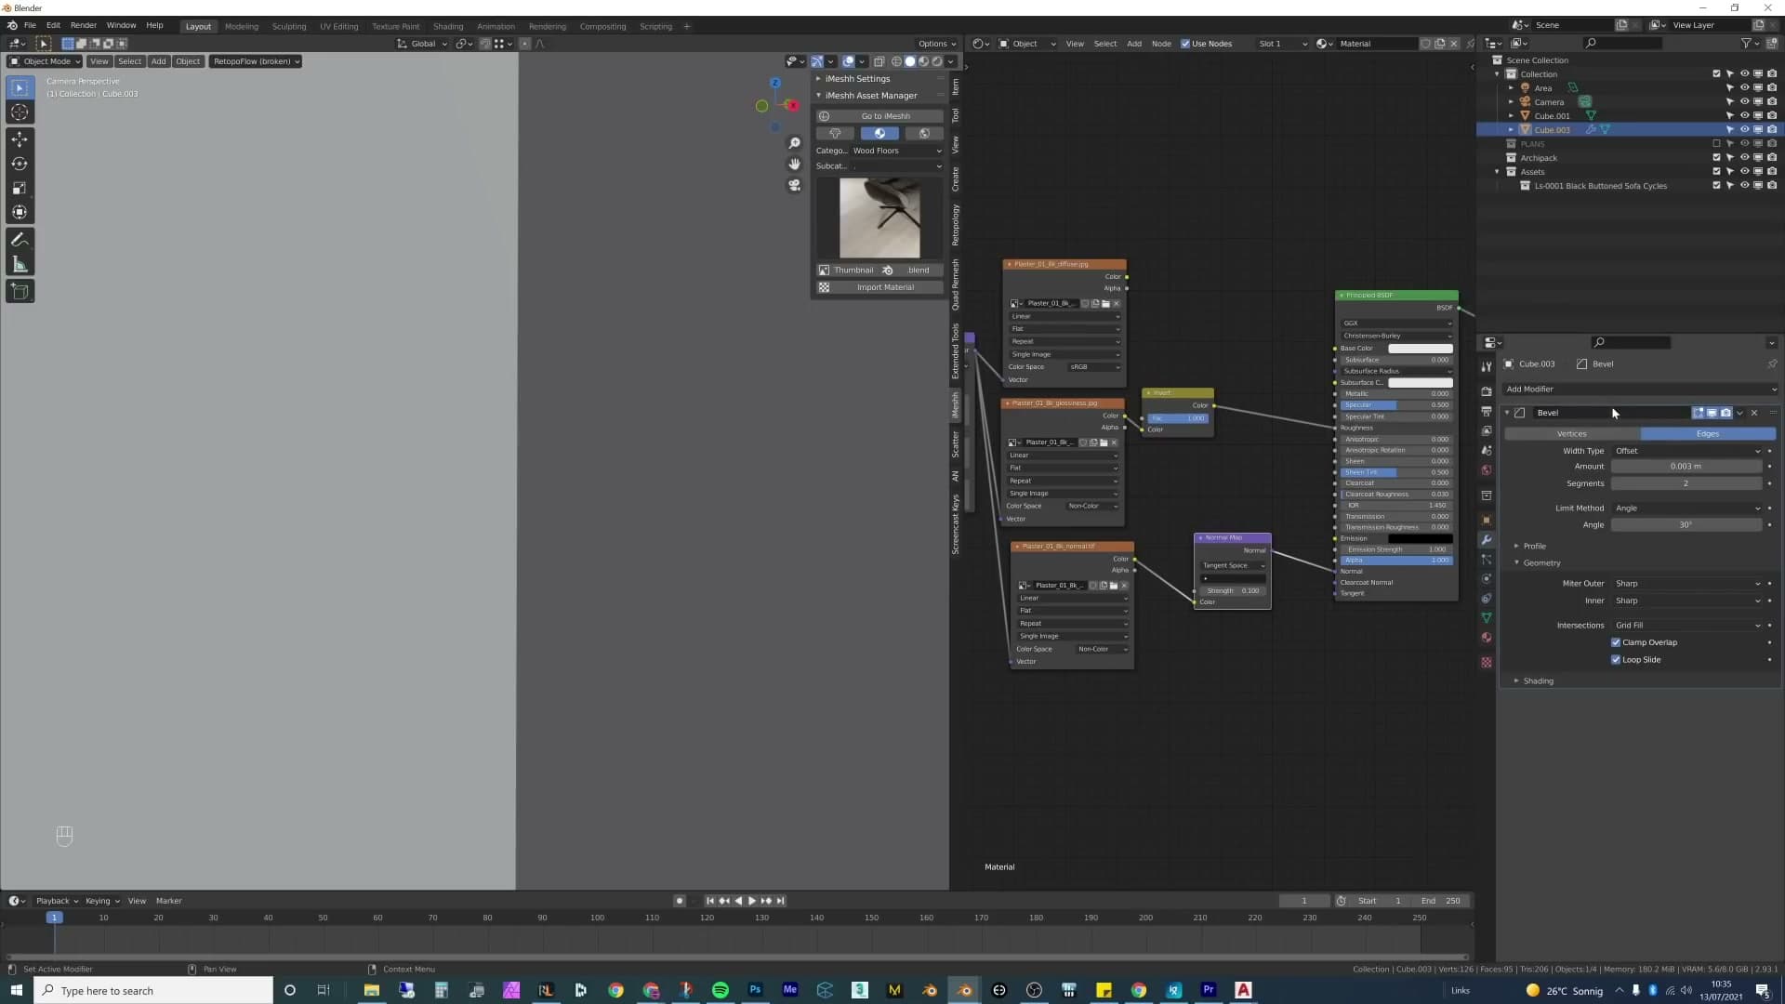Open the World properties tab
Viewport: 1785px width, 1004px height.
[1487, 470]
